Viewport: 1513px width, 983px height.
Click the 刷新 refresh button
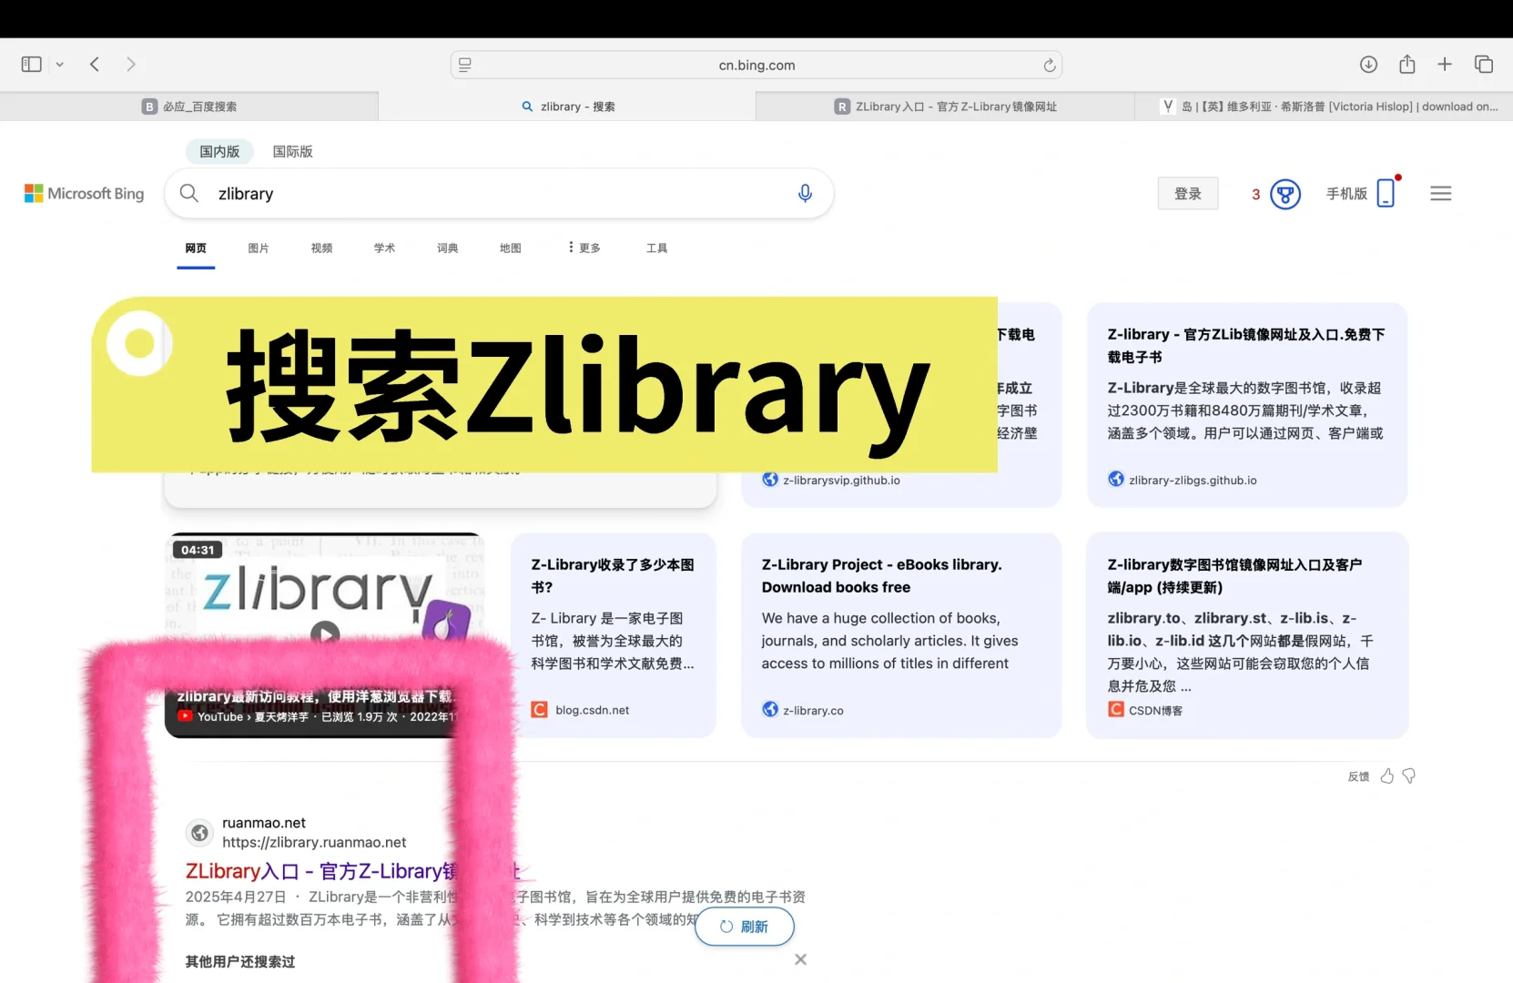pyautogui.click(x=744, y=927)
